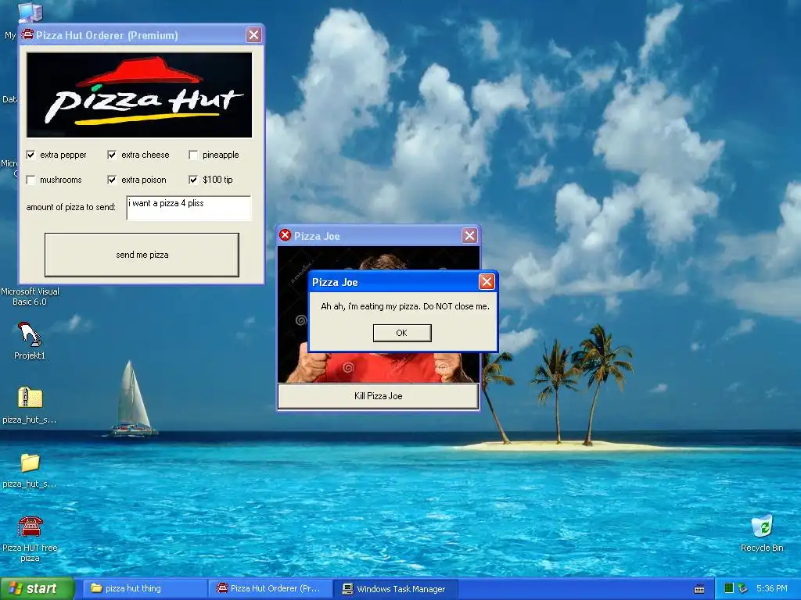Click the red error icon in Pizza Joe title bar
The width and height of the screenshot is (801, 600).
(x=285, y=235)
